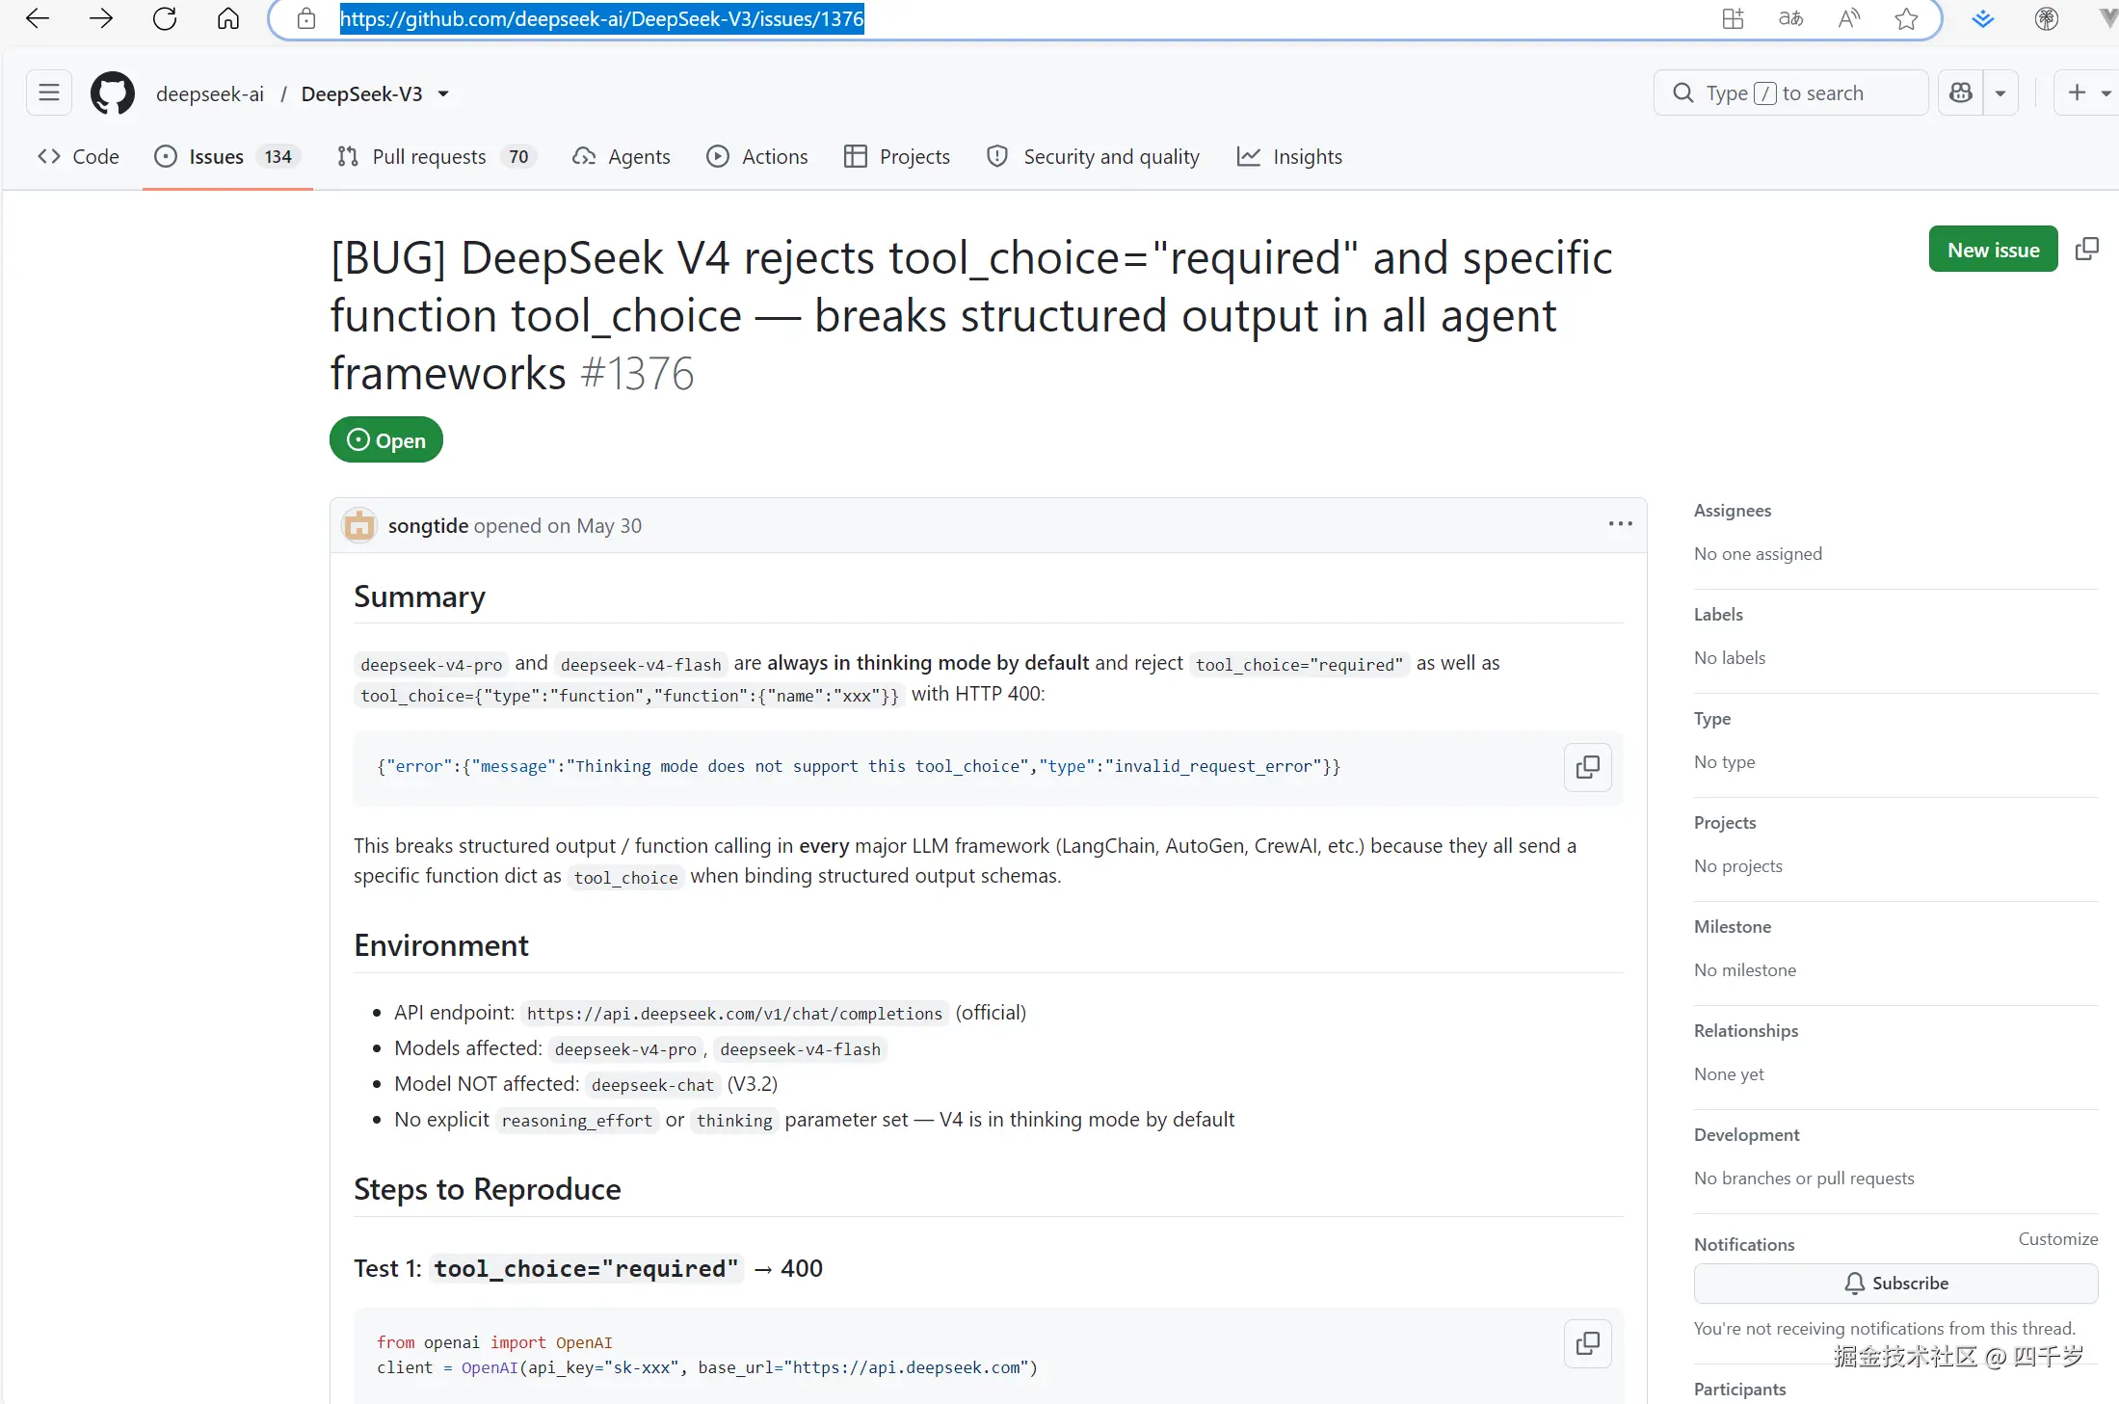Start read aloud from the address bar
This screenshot has width=2119, height=1404.
1848,18
